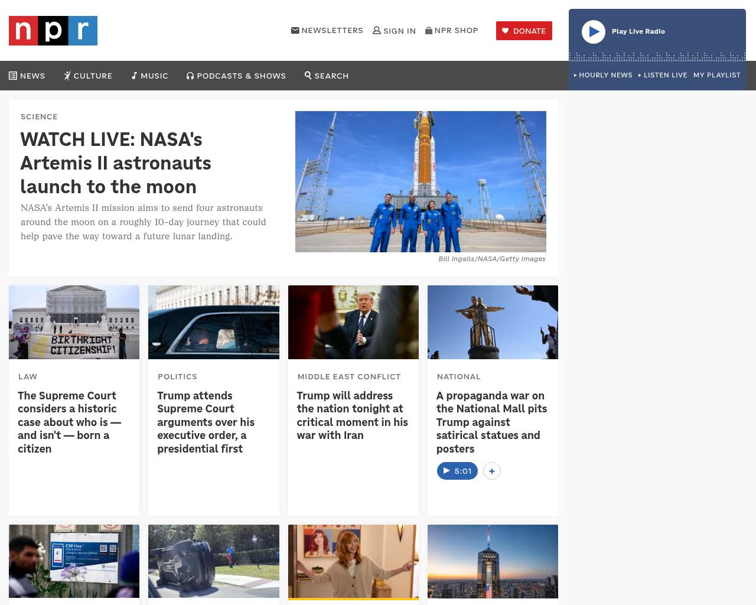756x605 pixels.
Task: Open My Playlist
Action: (716, 75)
